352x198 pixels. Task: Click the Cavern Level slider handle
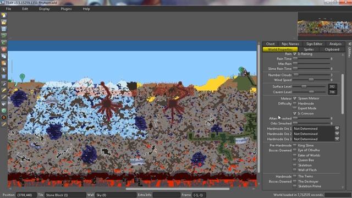pos(311,92)
